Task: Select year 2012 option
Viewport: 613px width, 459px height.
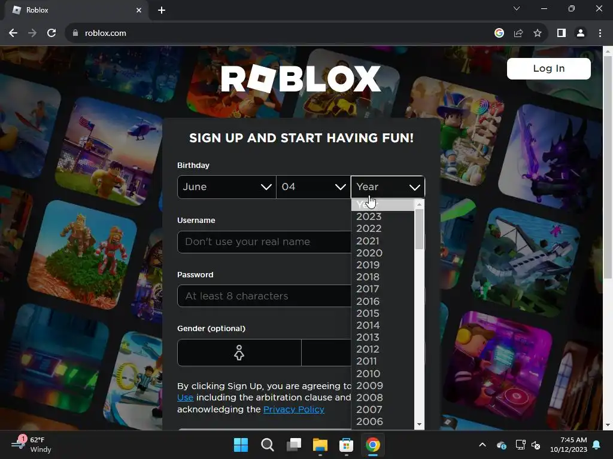Action: tap(383, 349)
